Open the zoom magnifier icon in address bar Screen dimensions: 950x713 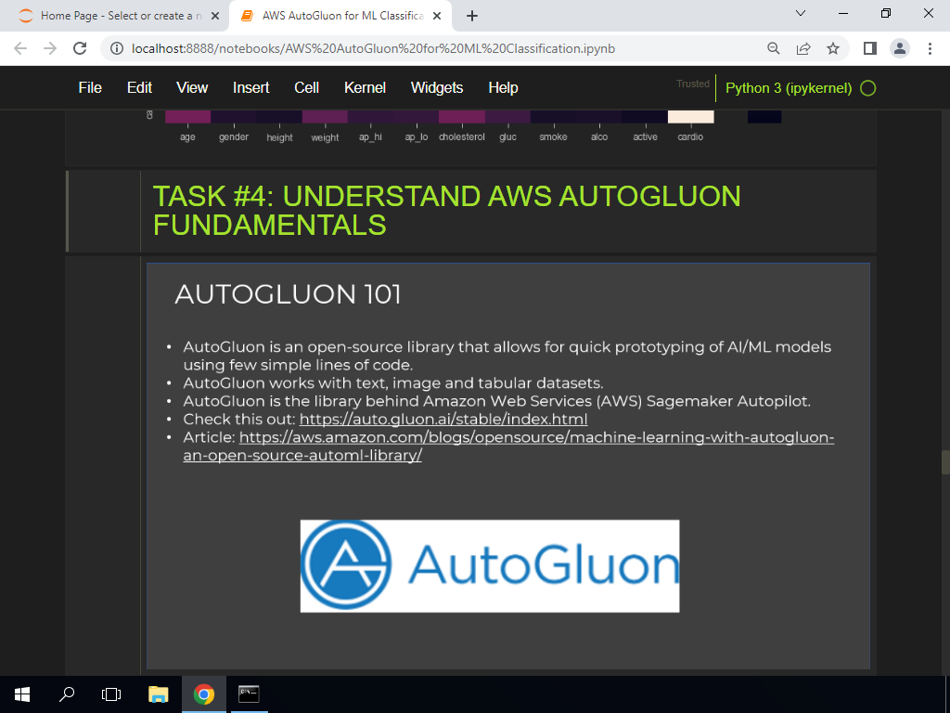point(773,48)
